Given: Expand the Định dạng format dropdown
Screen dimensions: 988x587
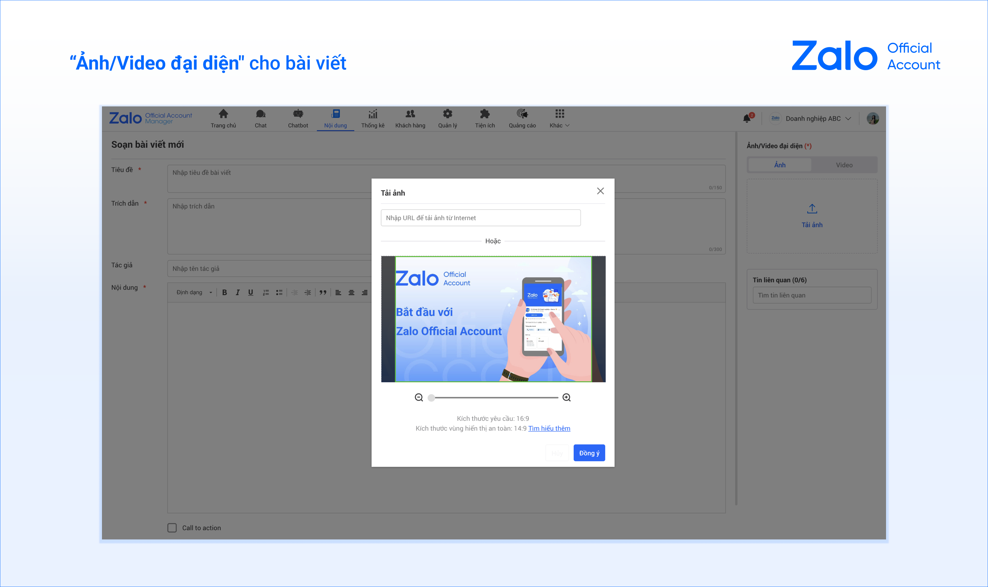Looking at the screenshot, I should [194, 292].
